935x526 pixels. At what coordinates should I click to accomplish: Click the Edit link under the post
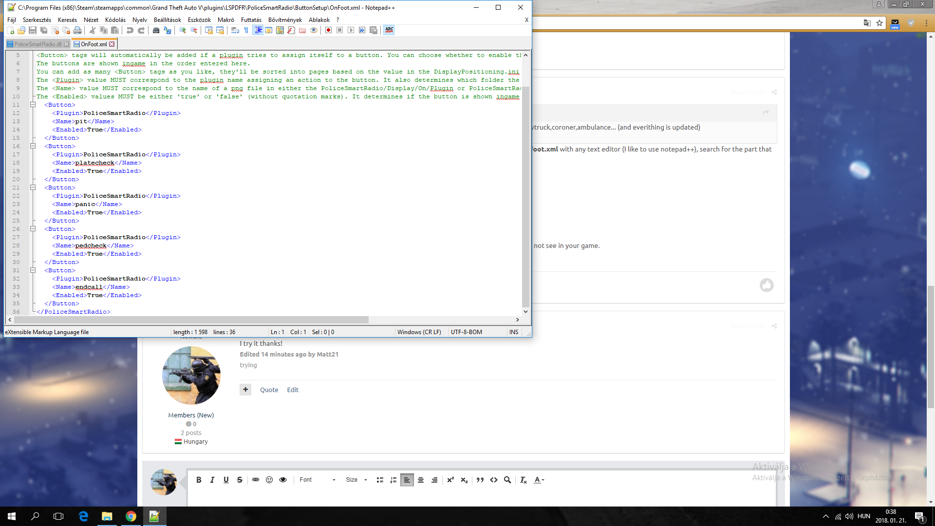(293, 390)
